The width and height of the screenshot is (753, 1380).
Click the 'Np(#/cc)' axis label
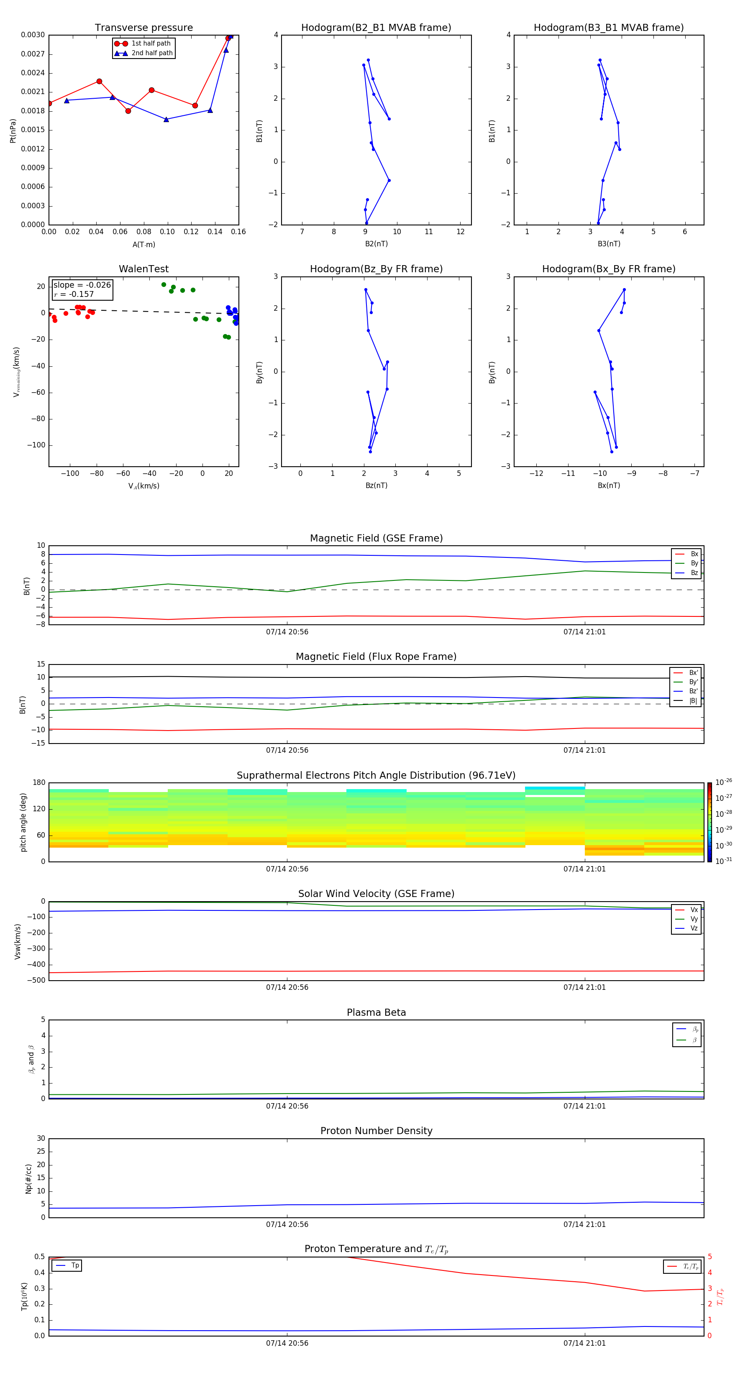pos(28,1178)
